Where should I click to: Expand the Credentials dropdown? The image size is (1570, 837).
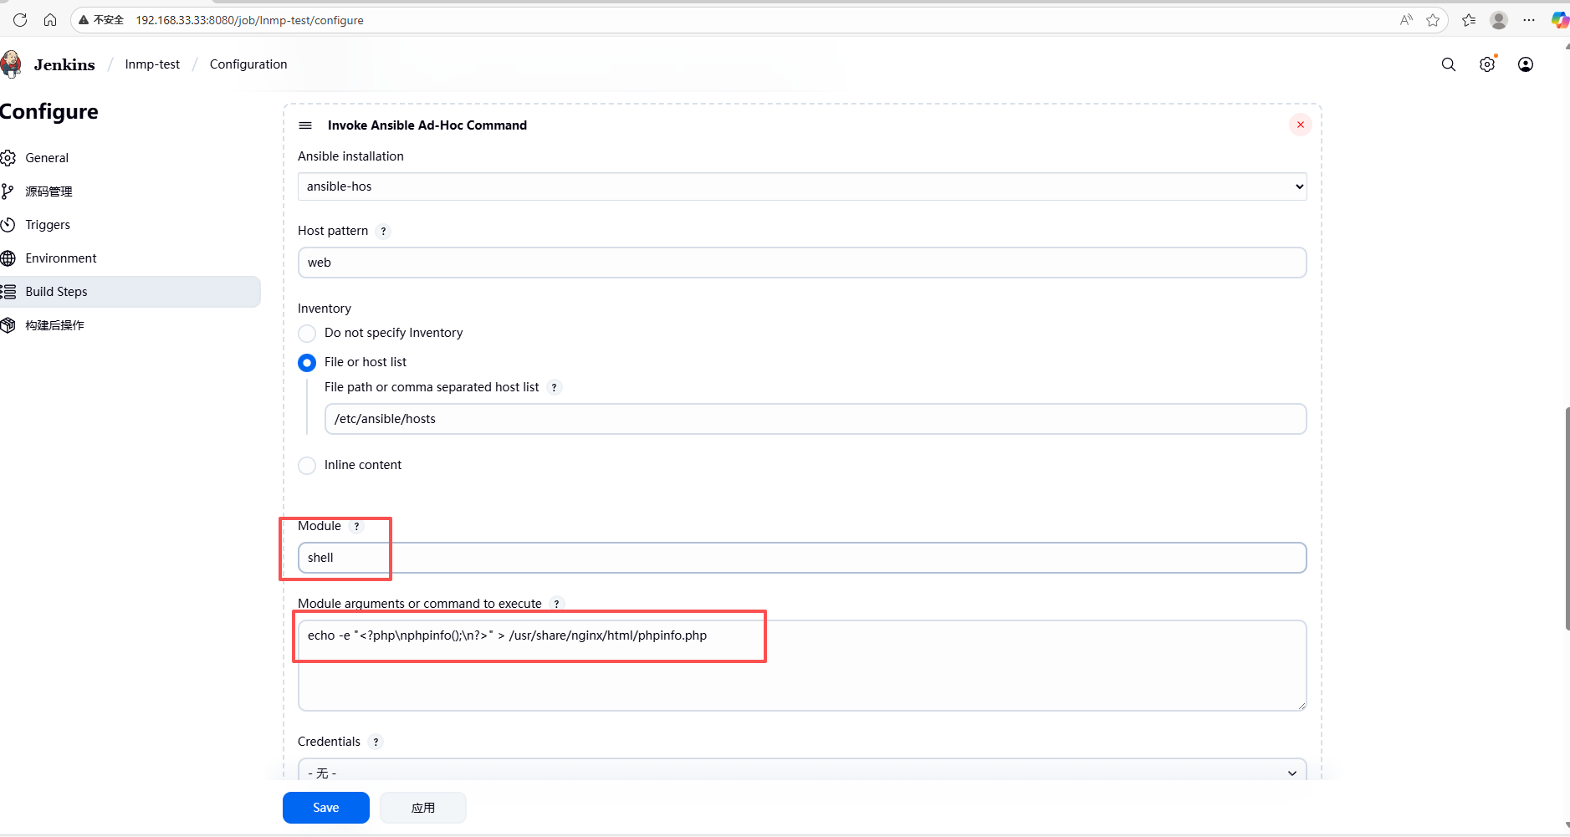[x=802, y=772]
